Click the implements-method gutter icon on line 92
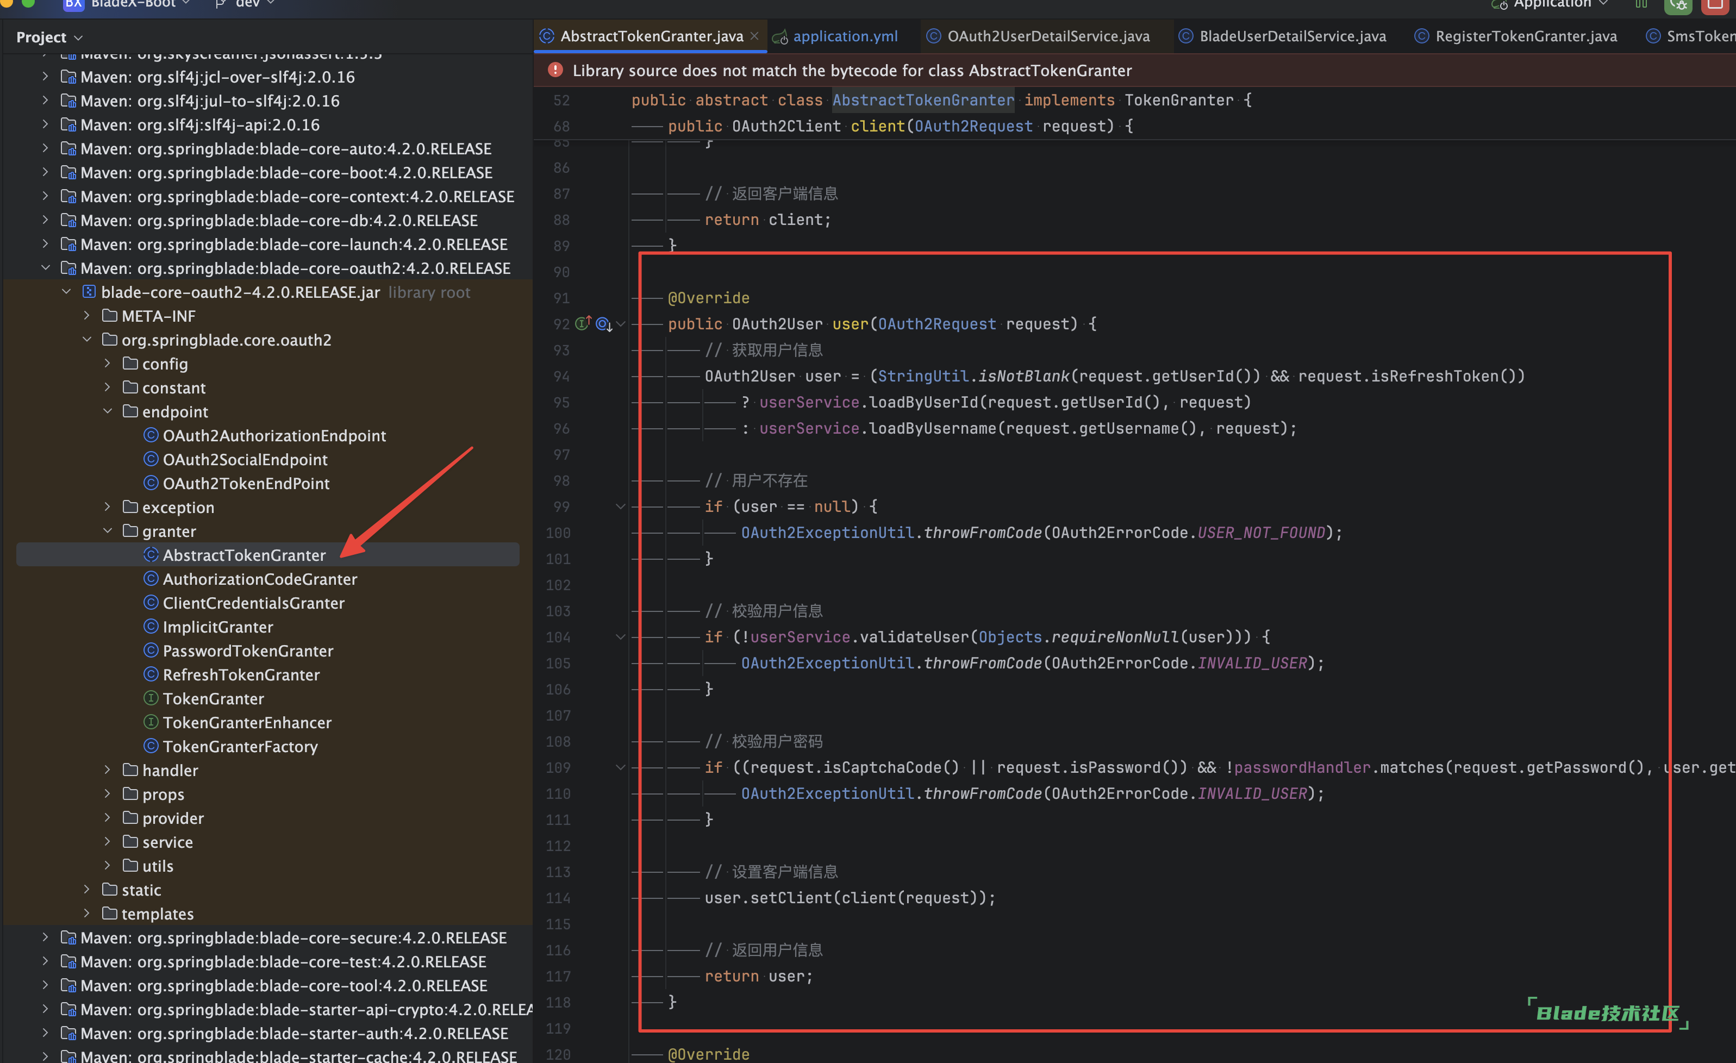The image size is (1736, 1063). click(x=583, y=323)
